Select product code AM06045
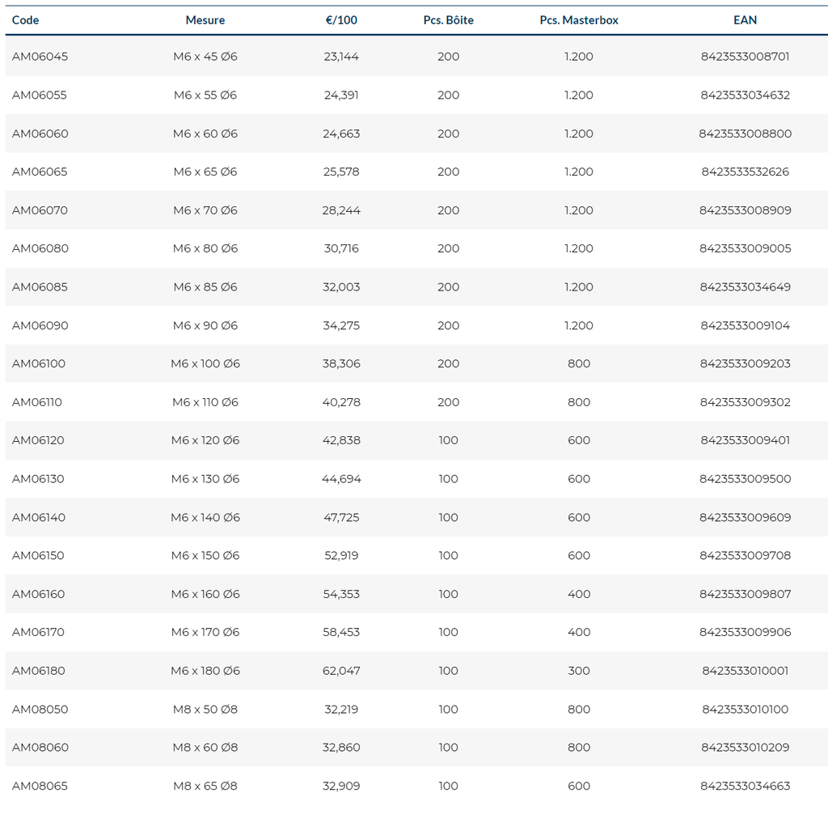 [40, 57]
